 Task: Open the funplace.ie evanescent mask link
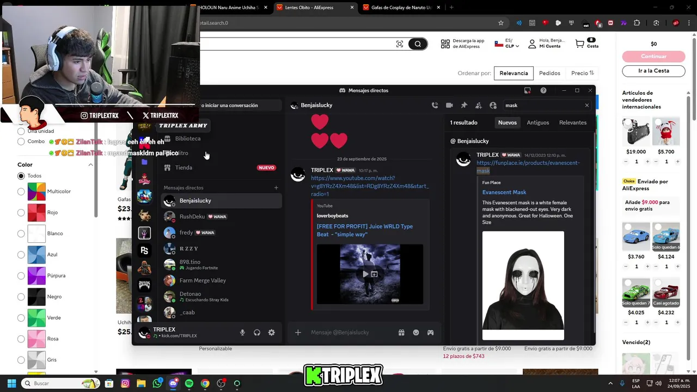click(x=528, y=167)
